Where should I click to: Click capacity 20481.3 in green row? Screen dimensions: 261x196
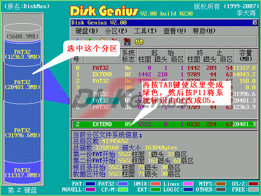244,124
